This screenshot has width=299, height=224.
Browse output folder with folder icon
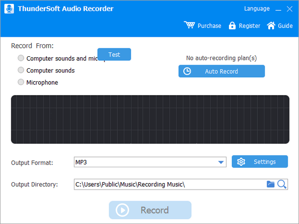point(270,184)
